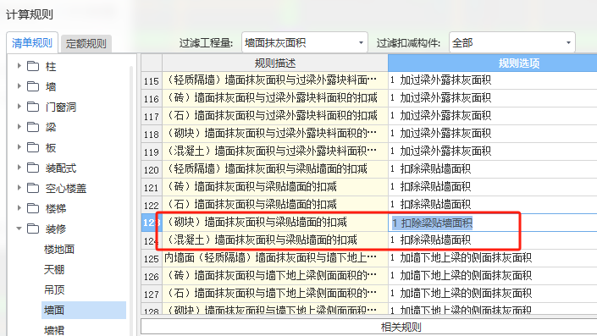Select the 楼地面 tree item
597x336 pixels.
point(59,249)
